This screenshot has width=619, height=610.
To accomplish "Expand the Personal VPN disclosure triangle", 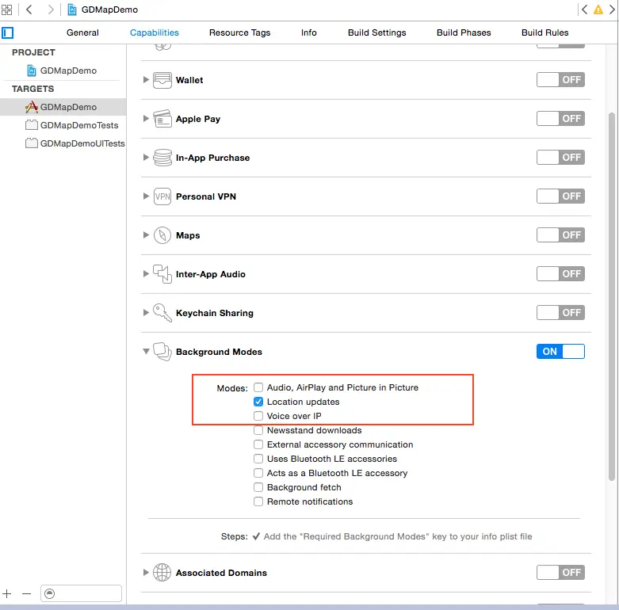I will pyautogui.click(x=146, y=196).
